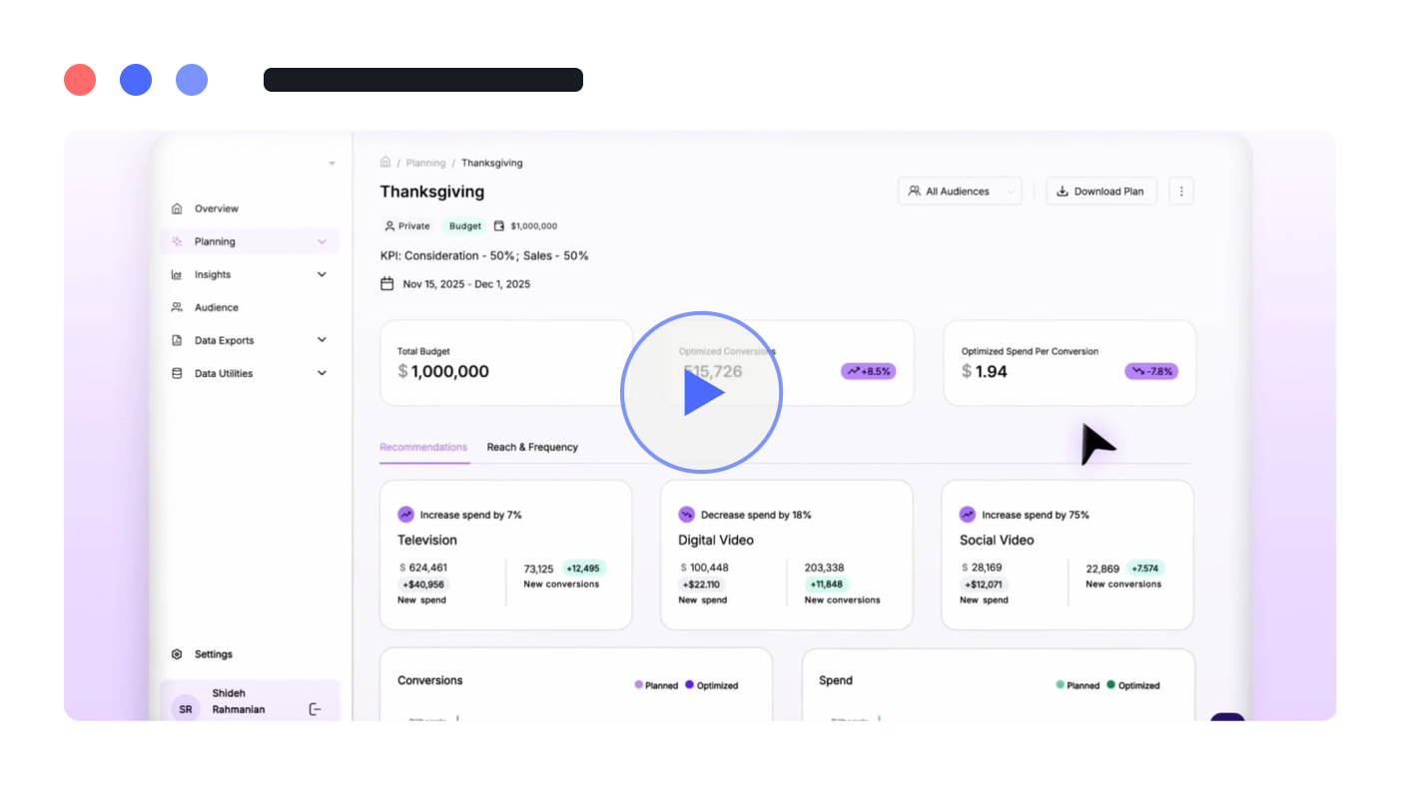
Task: Switch to the Recommendations tab
Action: [x=423, y=447]
